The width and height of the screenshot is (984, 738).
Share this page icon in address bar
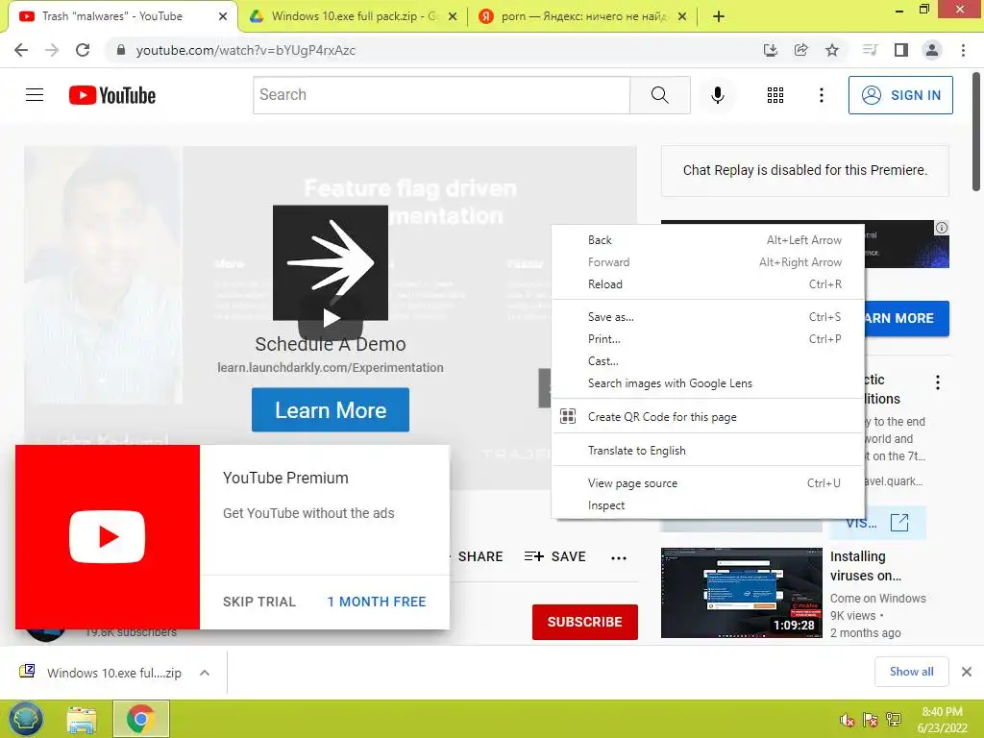pyautogui.click(x=800, y=50)
